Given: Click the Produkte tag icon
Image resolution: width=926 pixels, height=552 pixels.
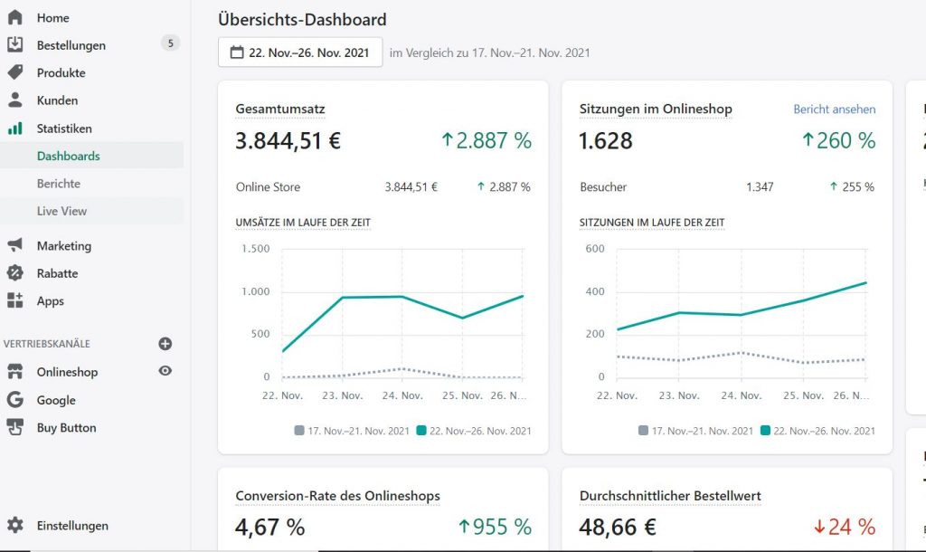Looking at the screenshot, I should (x=14, y=72).
